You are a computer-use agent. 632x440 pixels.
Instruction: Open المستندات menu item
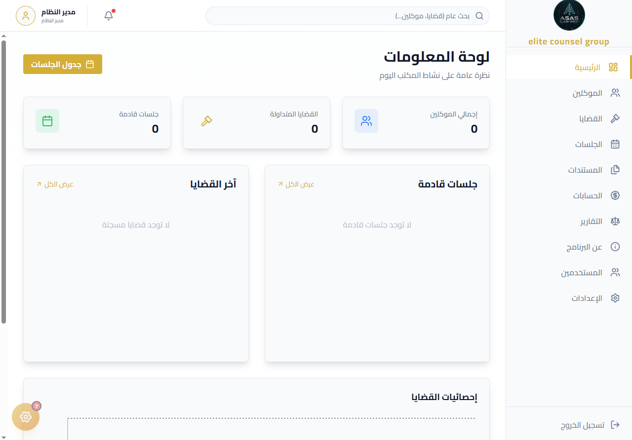[568, 170]
